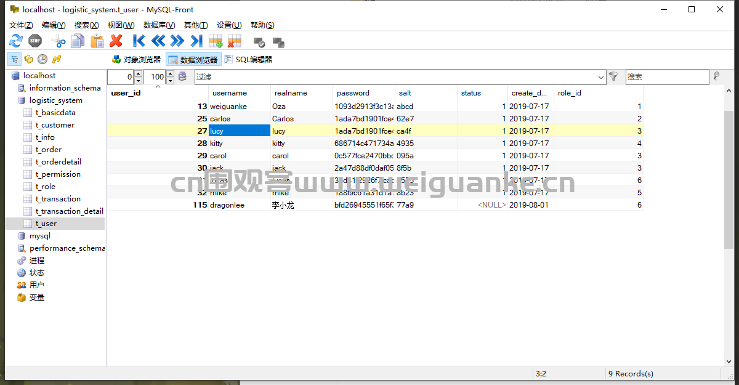Go to next records page icon
Screen dimensions: 739x385
click(x=177, y=41)
